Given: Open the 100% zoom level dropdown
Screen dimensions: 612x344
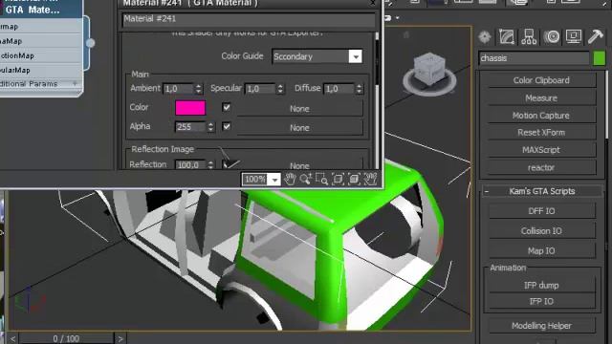Looking at the screenshot, I should [274, 180].
